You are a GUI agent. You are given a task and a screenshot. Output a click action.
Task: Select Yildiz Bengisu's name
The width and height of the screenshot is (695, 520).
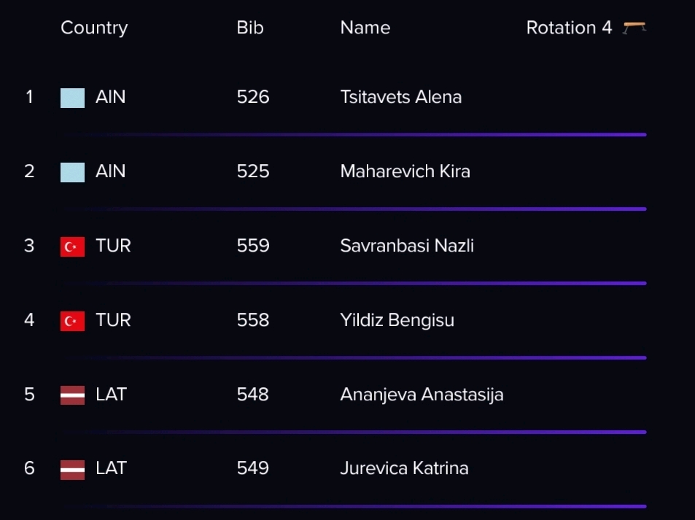pyautogui.click(x=397, y=320)
